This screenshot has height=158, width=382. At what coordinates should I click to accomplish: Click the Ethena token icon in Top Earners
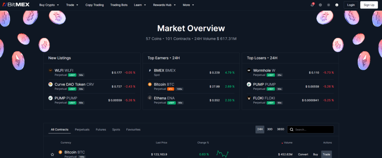pyautogui.click(x=150, y=98)
